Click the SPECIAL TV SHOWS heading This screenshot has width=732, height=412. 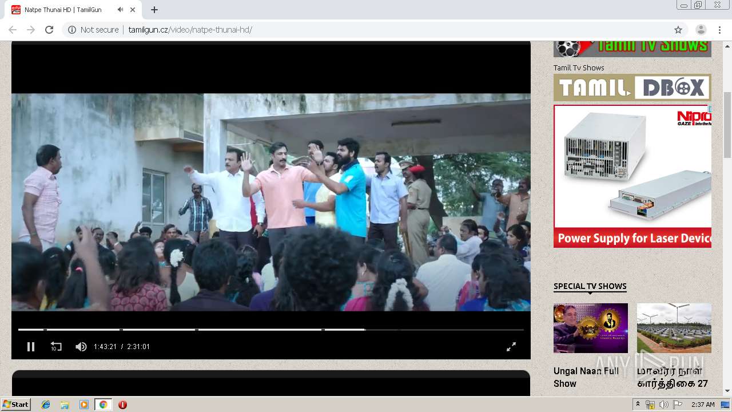(590, 286)
